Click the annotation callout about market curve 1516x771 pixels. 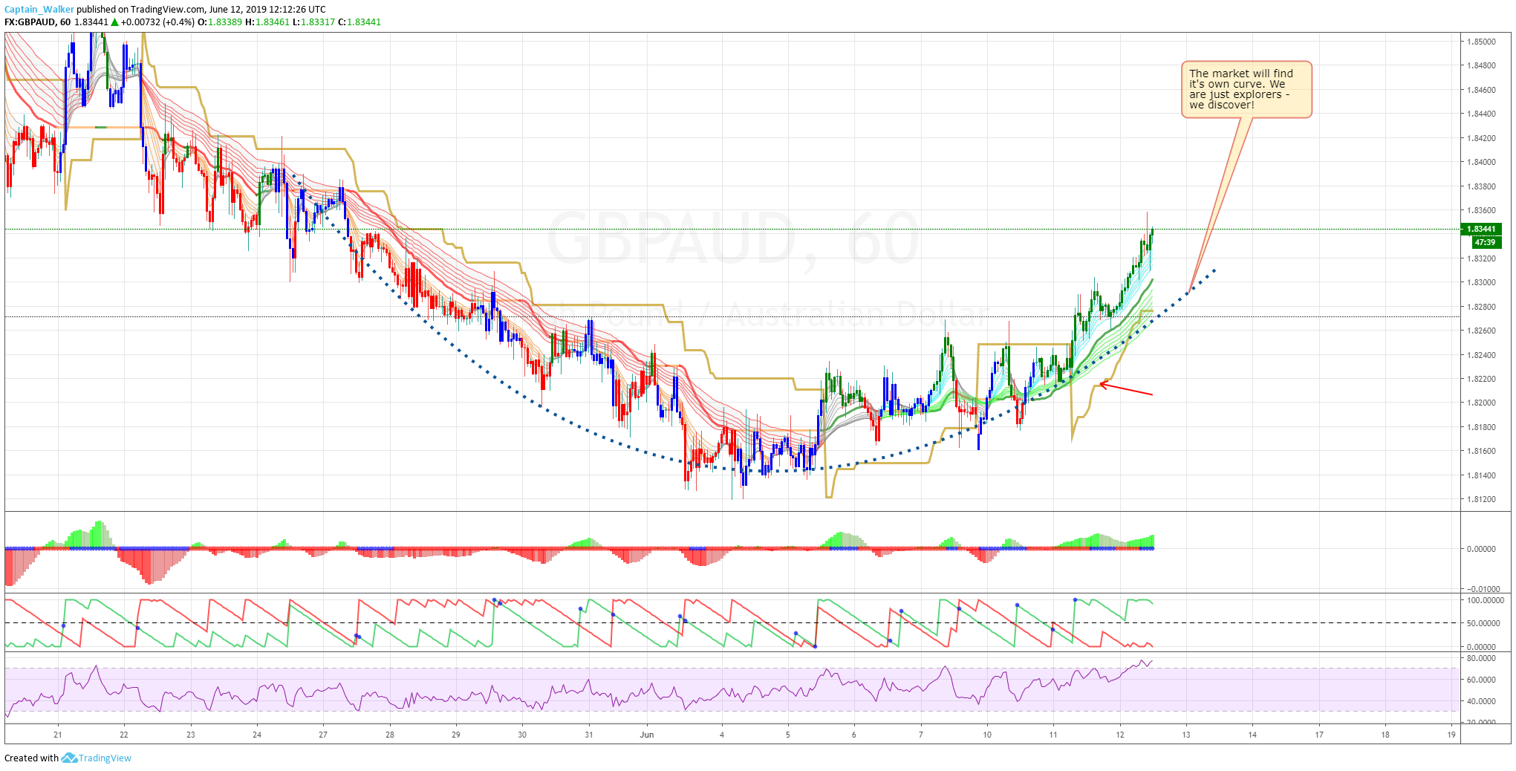[1246, 89]
